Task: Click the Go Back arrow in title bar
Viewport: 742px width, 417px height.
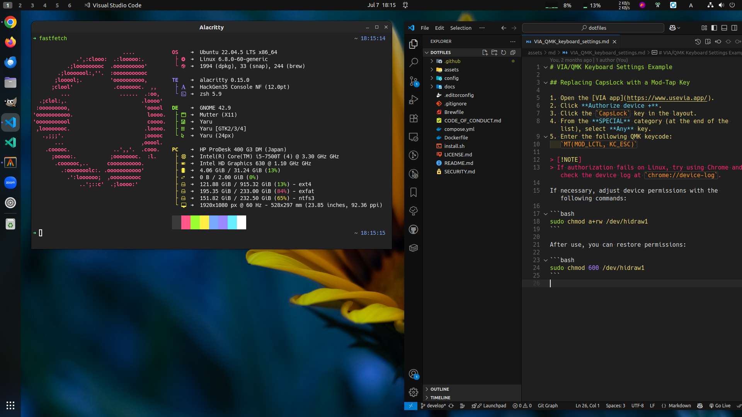Action: pyautogui.click(x=504, y=28)
